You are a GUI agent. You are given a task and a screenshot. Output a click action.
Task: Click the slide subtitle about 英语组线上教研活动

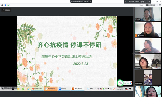pyautogui.click(x=66, y=57)
